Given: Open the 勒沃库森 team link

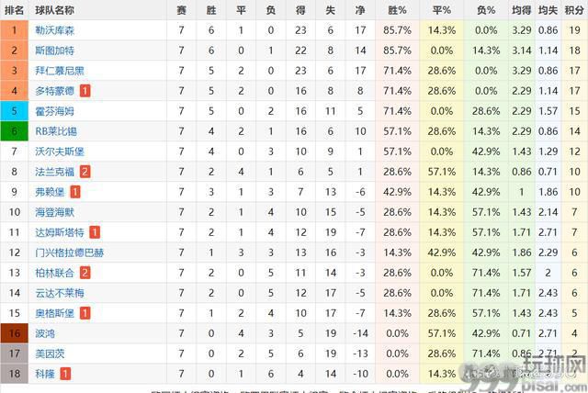Looking at the screenshot, I should (x=55, y=30).
